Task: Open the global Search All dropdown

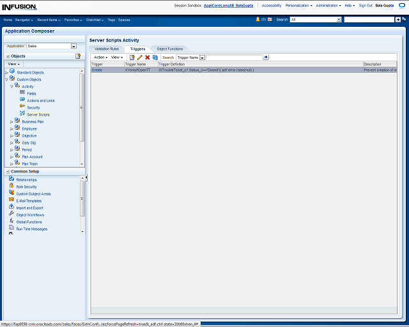Action: 339,20
